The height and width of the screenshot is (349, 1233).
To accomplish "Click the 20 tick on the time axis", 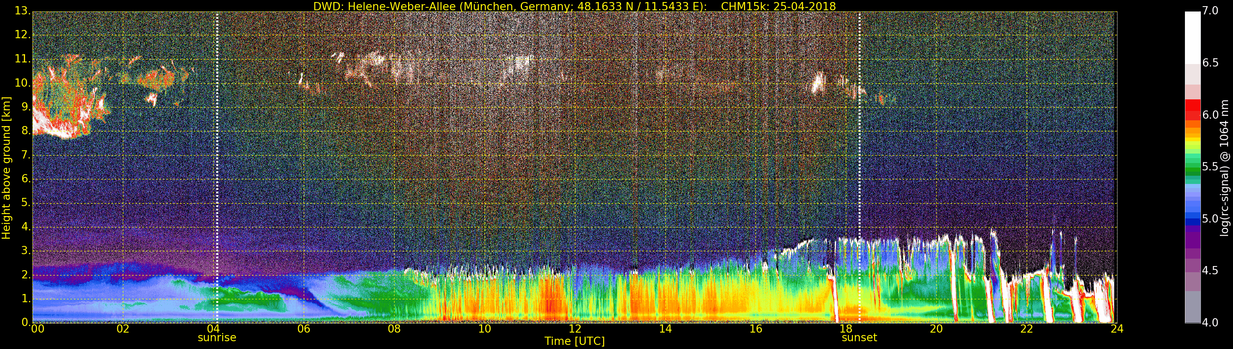I will [936, 329].
